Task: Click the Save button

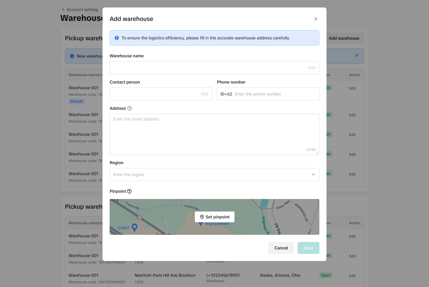Action: coord(308,248)
